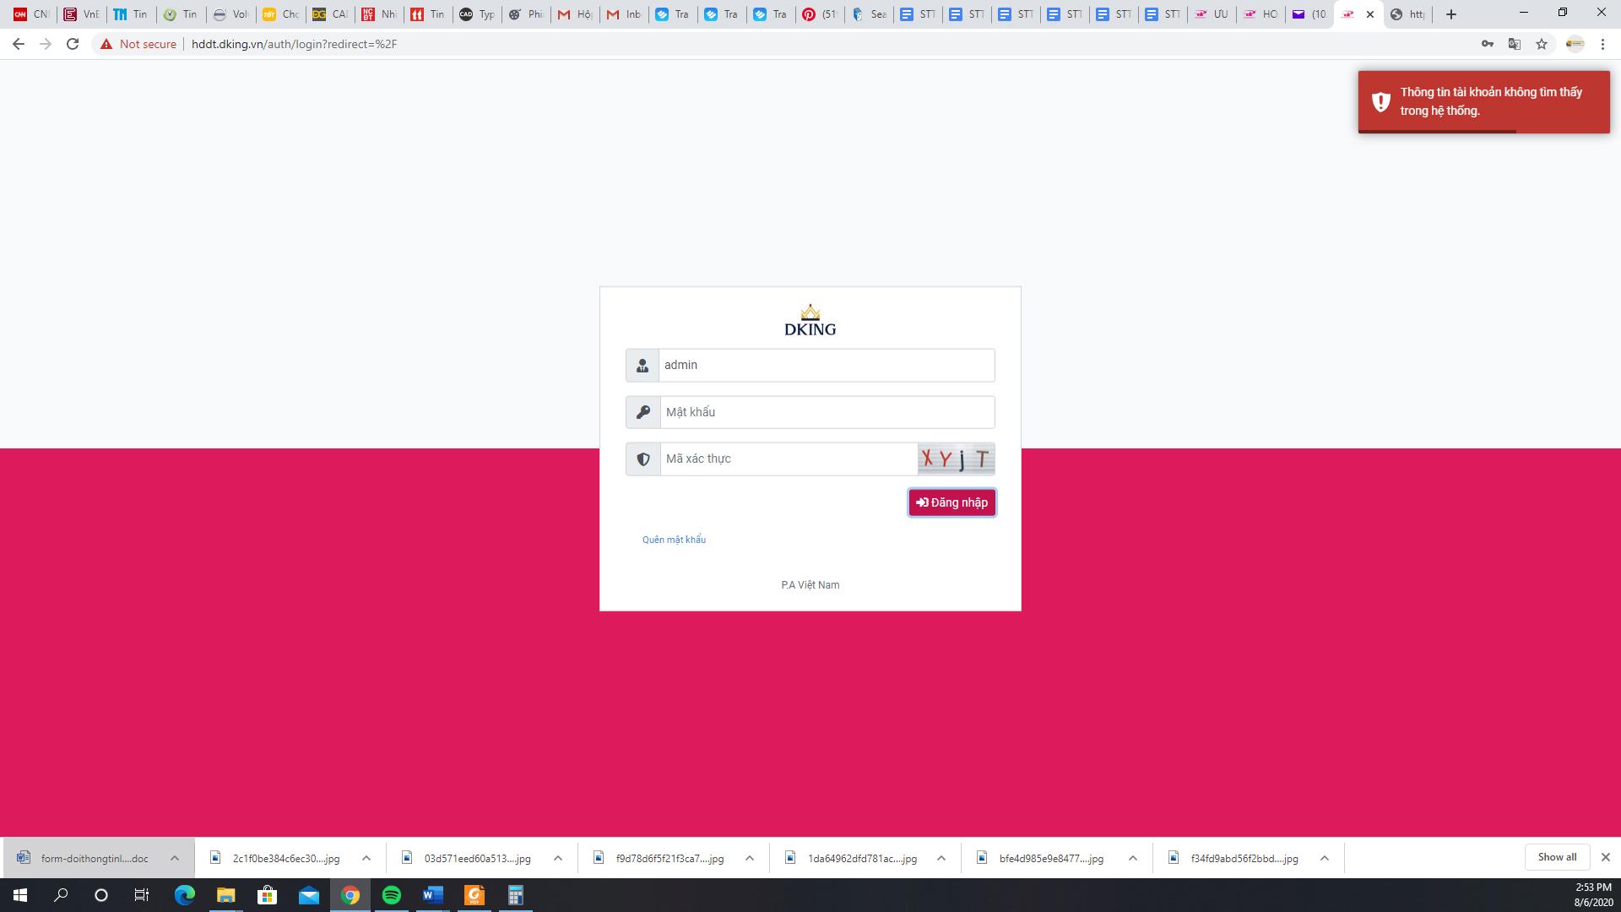Click the Mã xác thực captcha input

[x=789, y=459]
